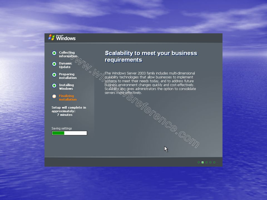The width and height of the screenshot is (267, 200).
Task: Click the 'Scalability to meet your business' heading
Action: click(x=151, y=56)
